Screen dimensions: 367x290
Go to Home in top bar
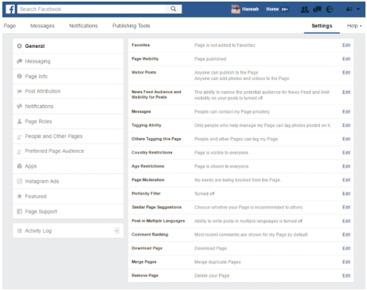pos(272,9)
